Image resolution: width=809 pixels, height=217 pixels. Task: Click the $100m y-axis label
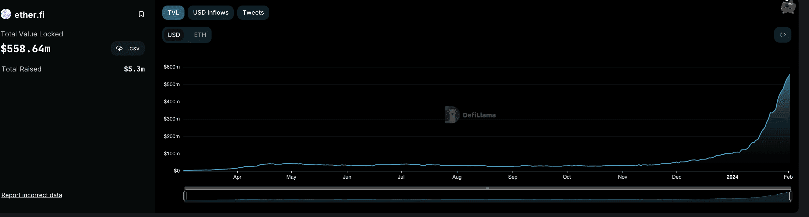(x=172, y=154)
